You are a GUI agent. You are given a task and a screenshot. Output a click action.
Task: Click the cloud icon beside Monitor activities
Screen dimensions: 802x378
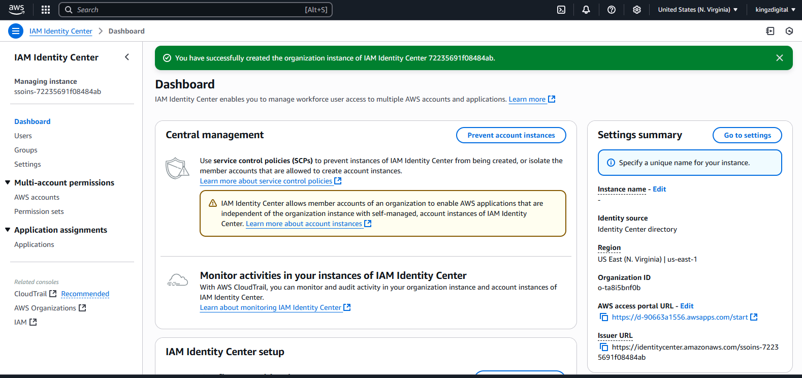177,280
